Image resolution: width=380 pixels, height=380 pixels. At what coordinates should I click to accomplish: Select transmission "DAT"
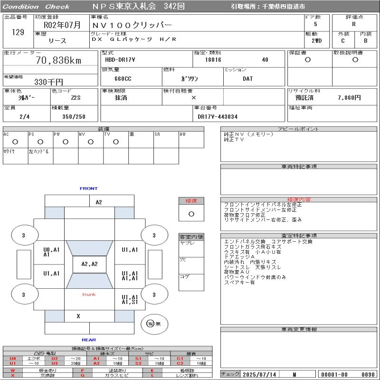(247, 79)
